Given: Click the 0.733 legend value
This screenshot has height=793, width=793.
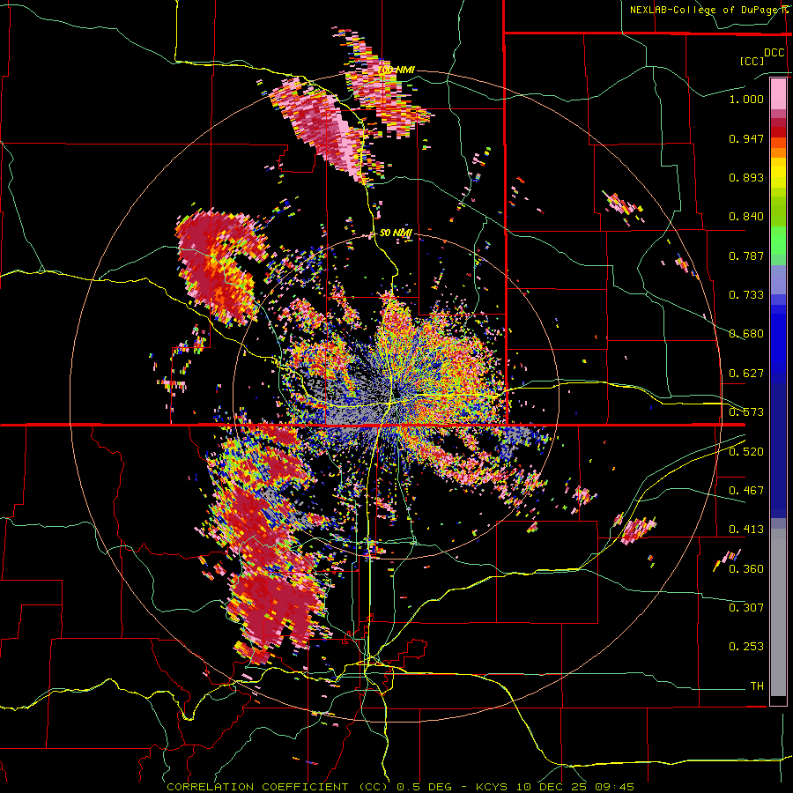Looking at the screenshot, I should 746,295.
